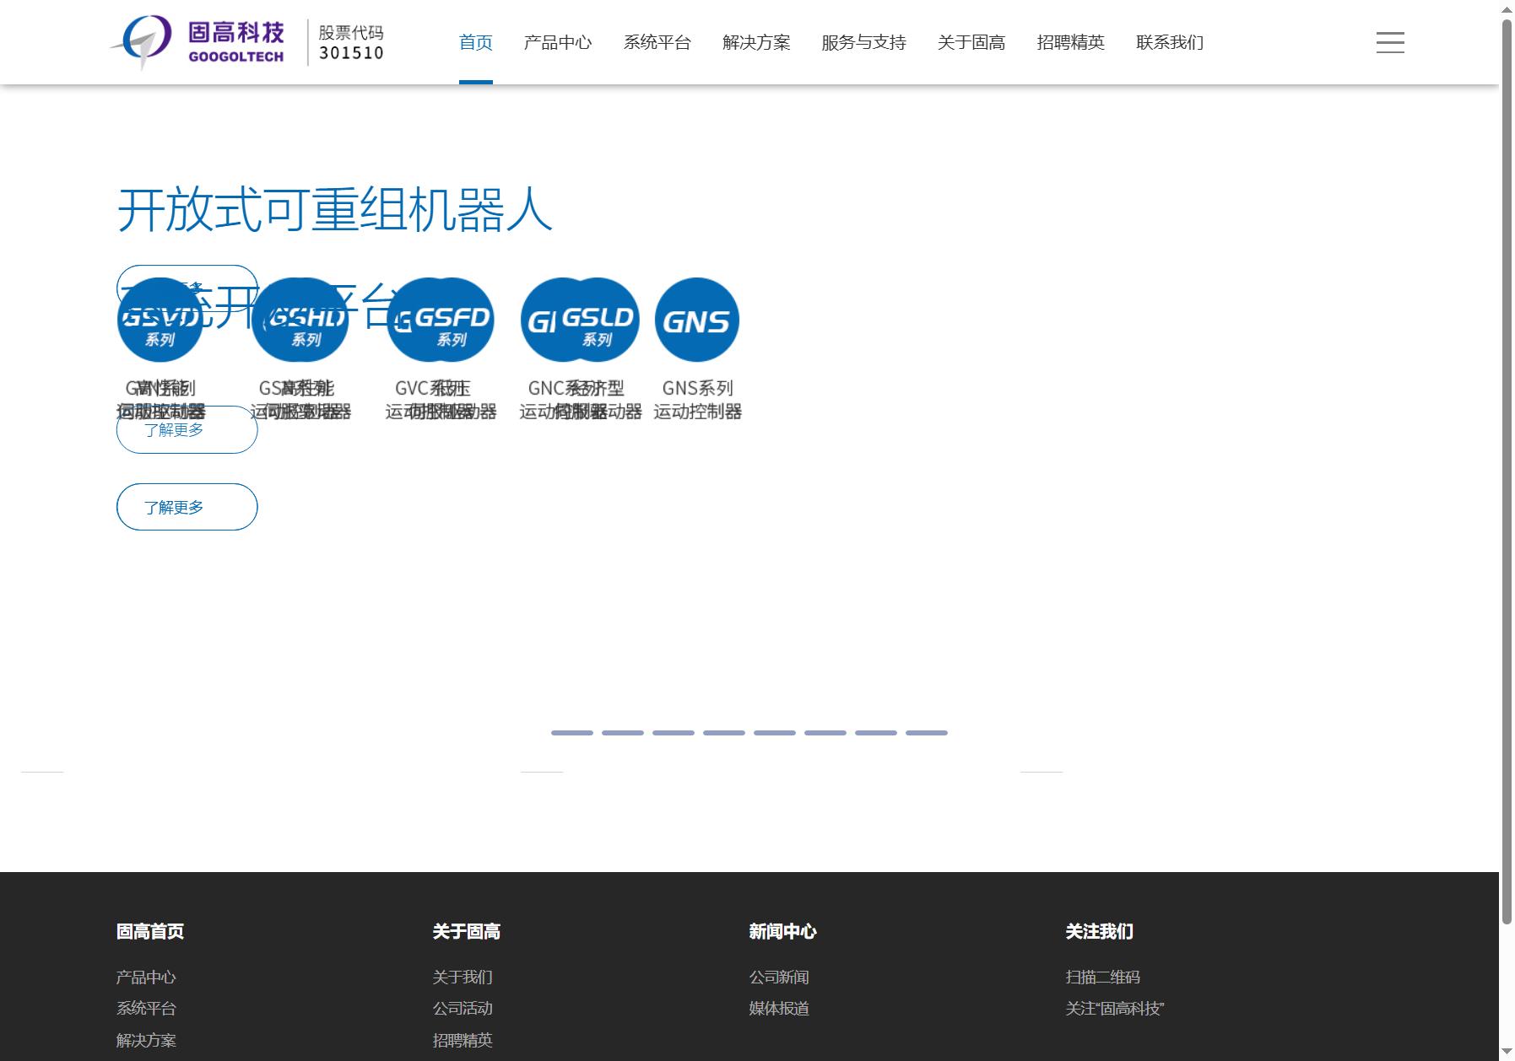Open 系统平台 in the top navigation
The height and width of the screenshot is (1061, 1515).
[x=657, y=42]
